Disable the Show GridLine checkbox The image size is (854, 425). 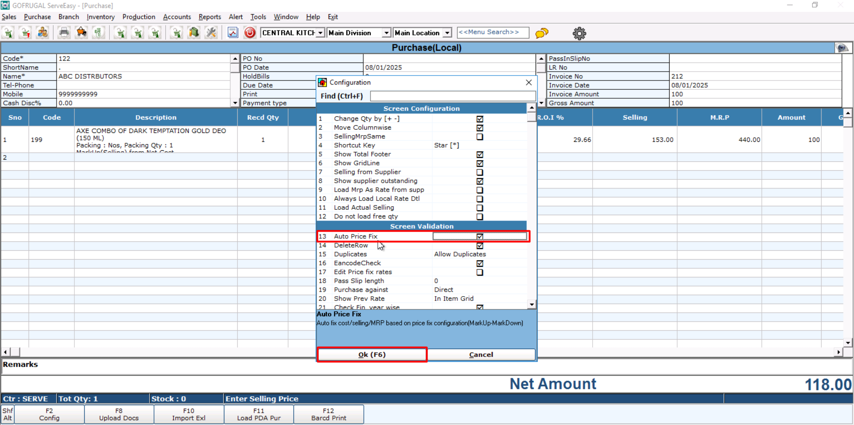tap(480, 163)
